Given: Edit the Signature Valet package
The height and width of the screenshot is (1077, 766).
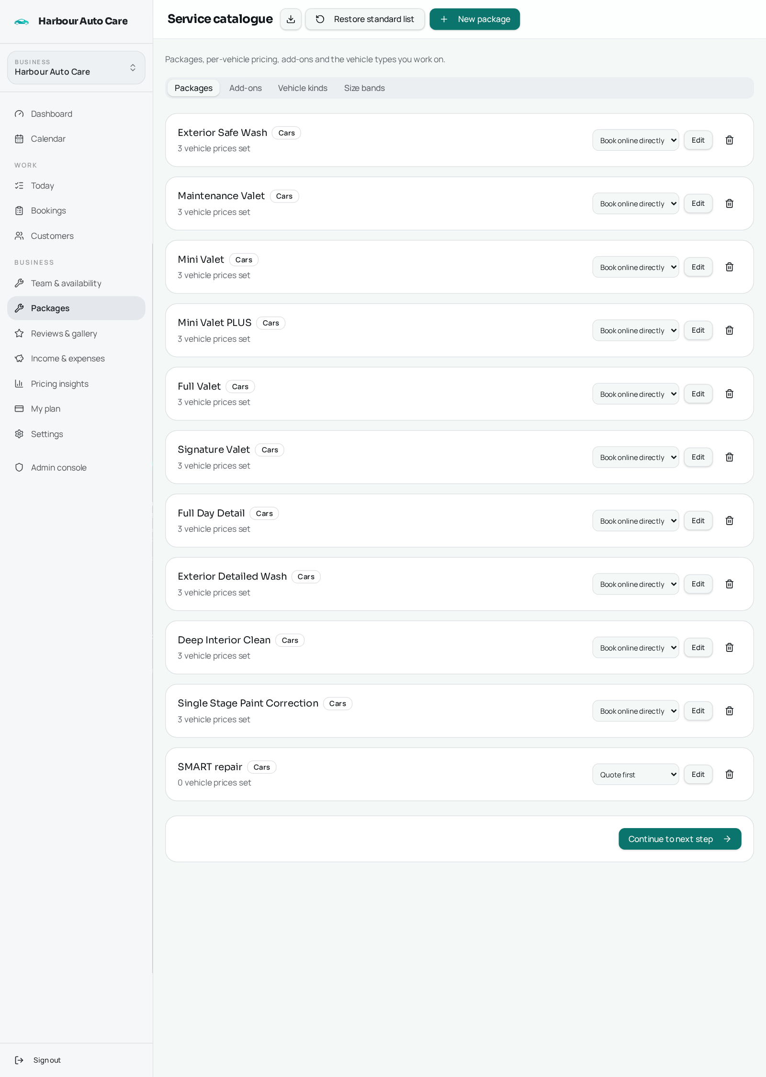Looking at the screenshot, I should pos(698,457).
